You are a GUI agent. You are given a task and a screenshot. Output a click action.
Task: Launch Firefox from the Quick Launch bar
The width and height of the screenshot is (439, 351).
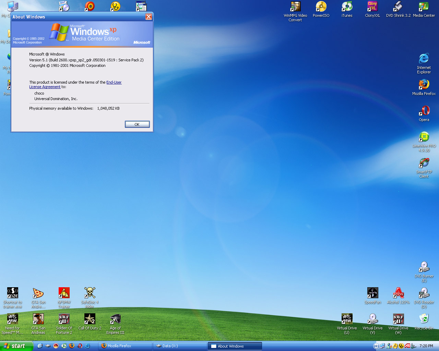72,346
